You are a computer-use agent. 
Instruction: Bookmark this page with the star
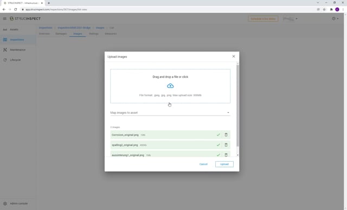click(324, 9)
